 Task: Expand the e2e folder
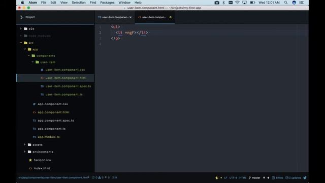[21, 28]
